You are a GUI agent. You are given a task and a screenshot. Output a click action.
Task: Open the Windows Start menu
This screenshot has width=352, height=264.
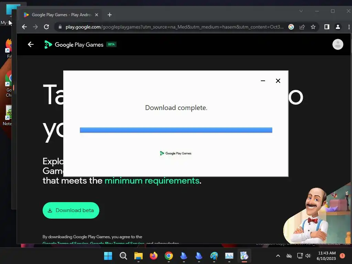coord(108,256)
